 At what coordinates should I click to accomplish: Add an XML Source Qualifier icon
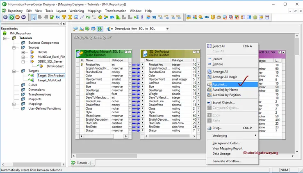tap(160, 17)
